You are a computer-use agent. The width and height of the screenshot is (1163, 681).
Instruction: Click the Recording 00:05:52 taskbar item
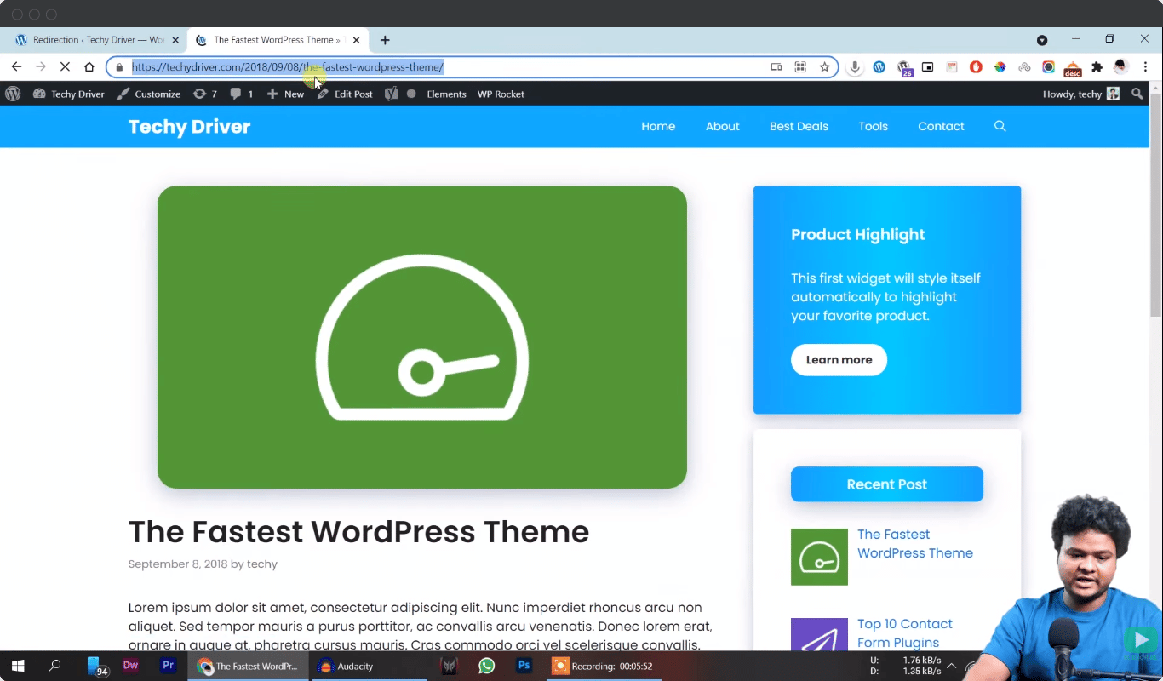click(603, 666)
